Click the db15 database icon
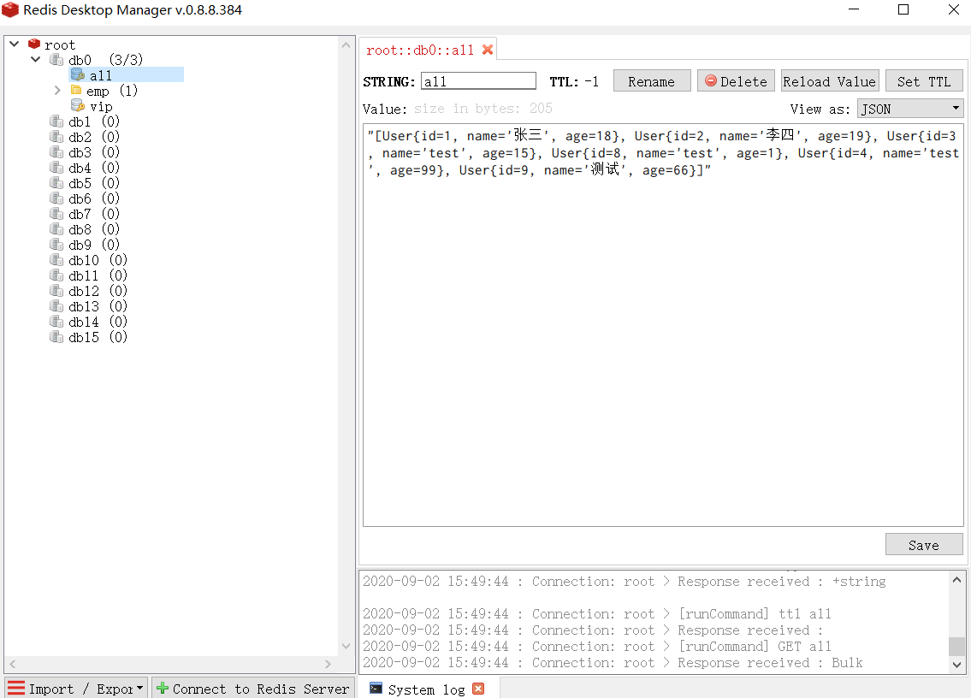 56,337
